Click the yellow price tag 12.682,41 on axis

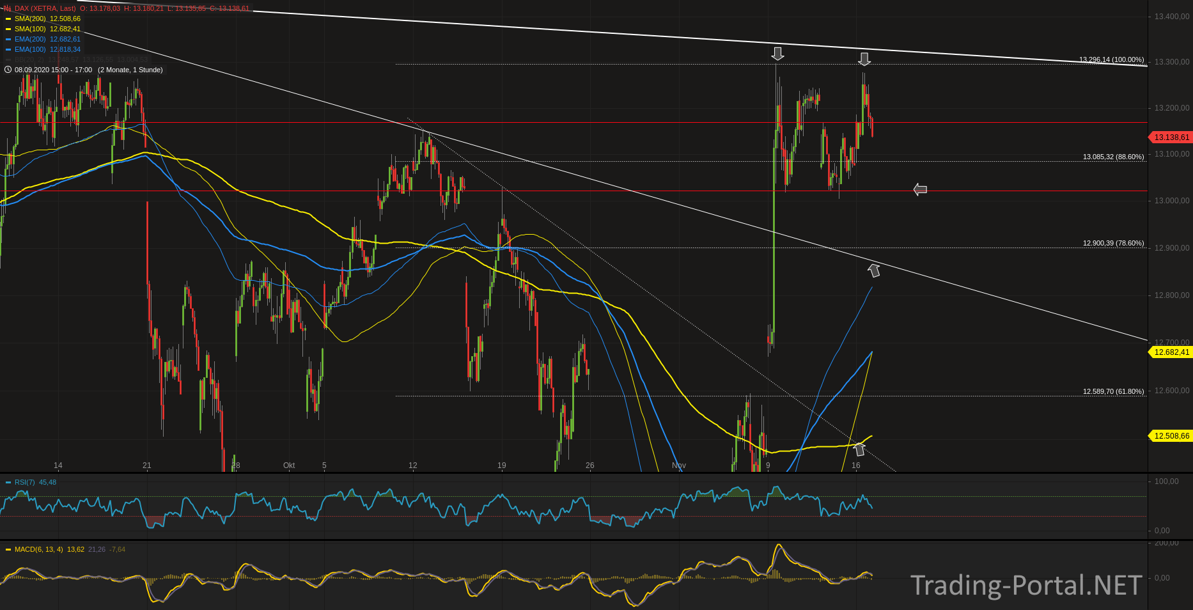[x=1170, y=352]
